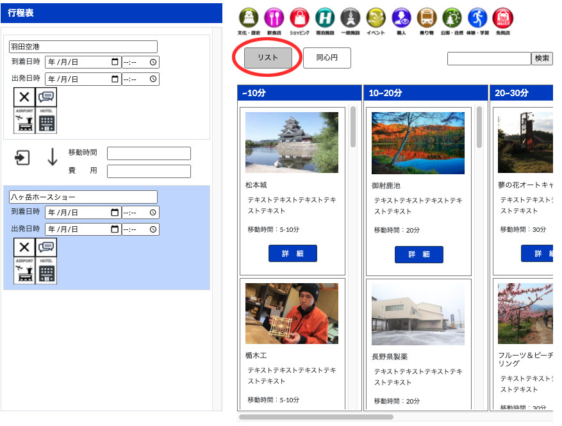
Task: Switch to the 同心円 view
Action: point(327,58)
